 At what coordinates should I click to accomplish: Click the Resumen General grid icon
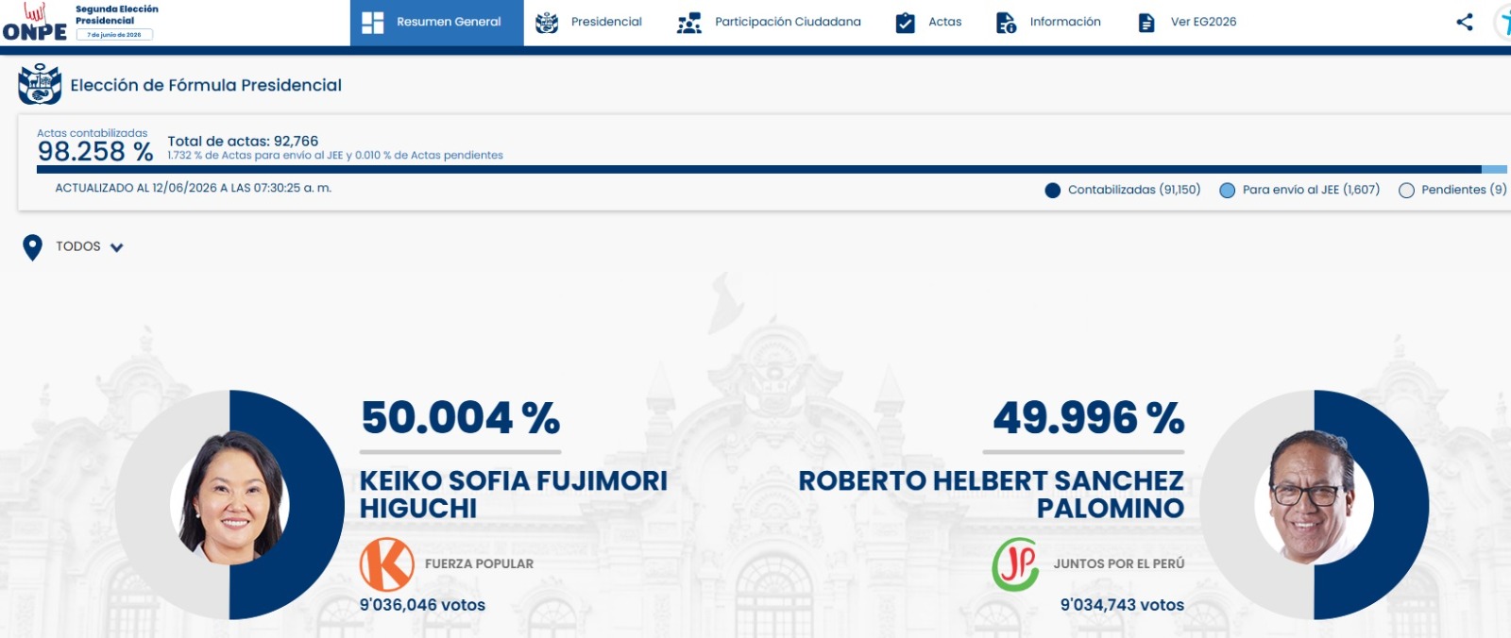[373, 23]
